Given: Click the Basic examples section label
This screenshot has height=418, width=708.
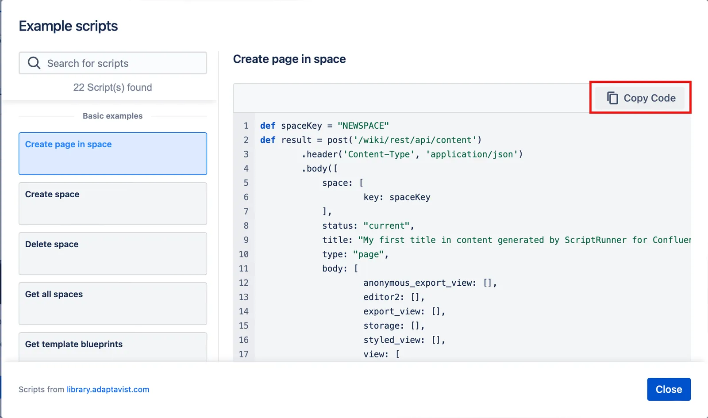Looking at the screenshot, I should click(x=113, y=116).
